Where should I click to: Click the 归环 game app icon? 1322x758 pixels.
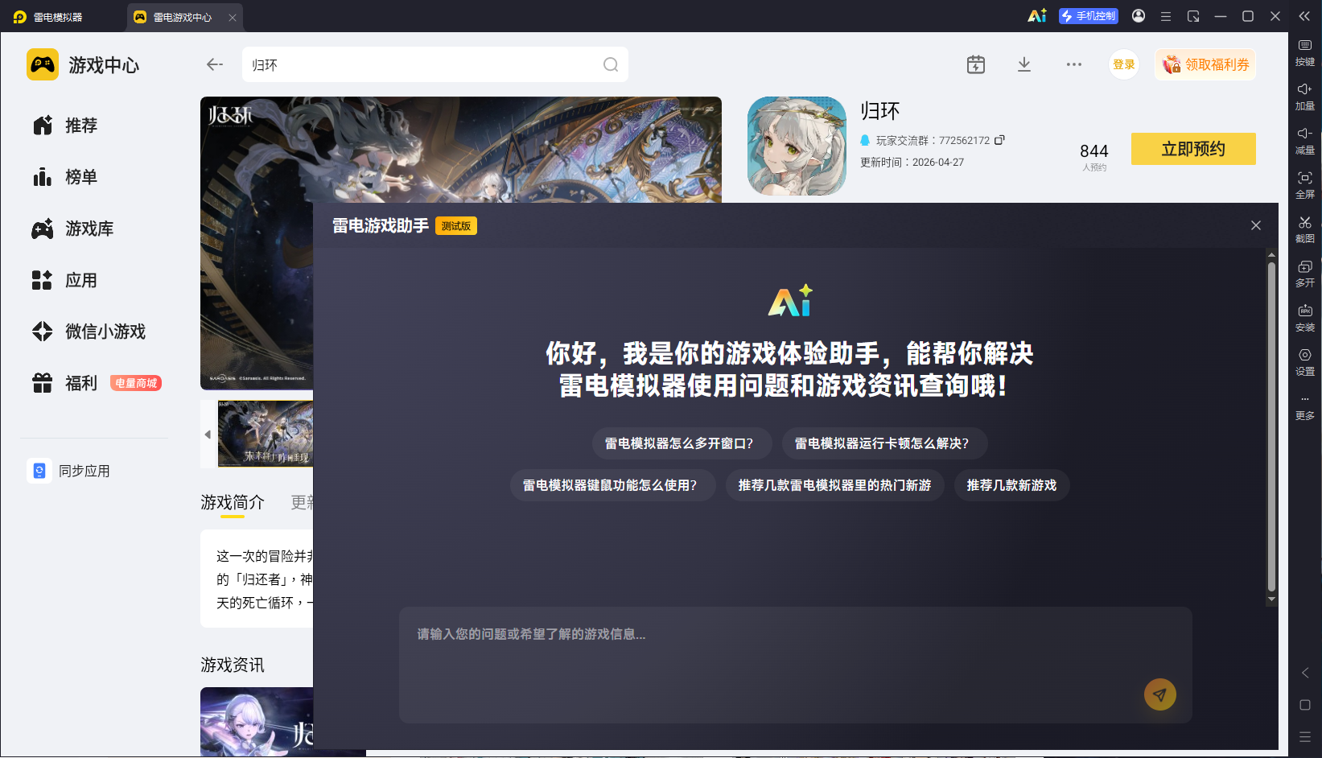pos(797,146)
